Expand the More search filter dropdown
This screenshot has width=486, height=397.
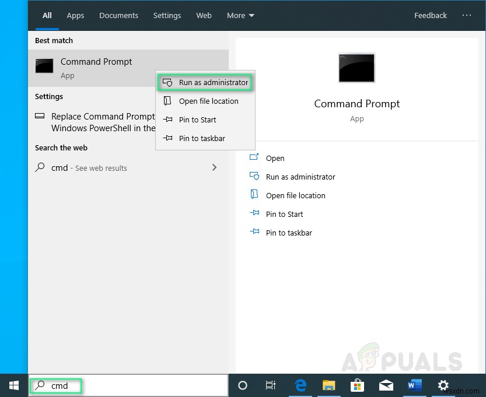240,15
